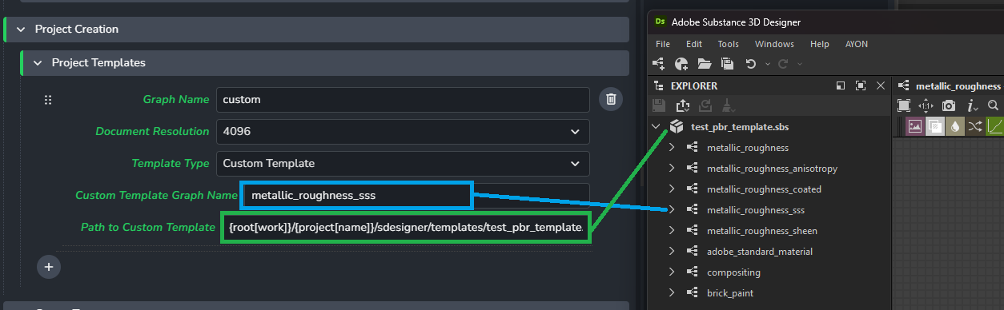
Task: Click the search magnifier in the graph toolbar
Action: 993,105
